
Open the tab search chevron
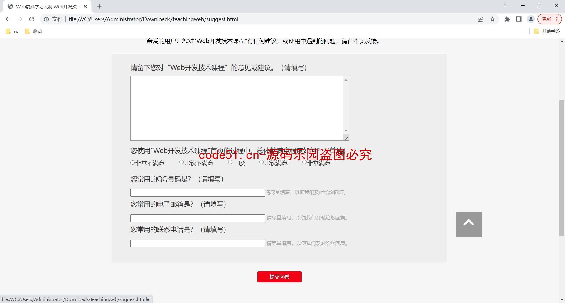(506, 6)
